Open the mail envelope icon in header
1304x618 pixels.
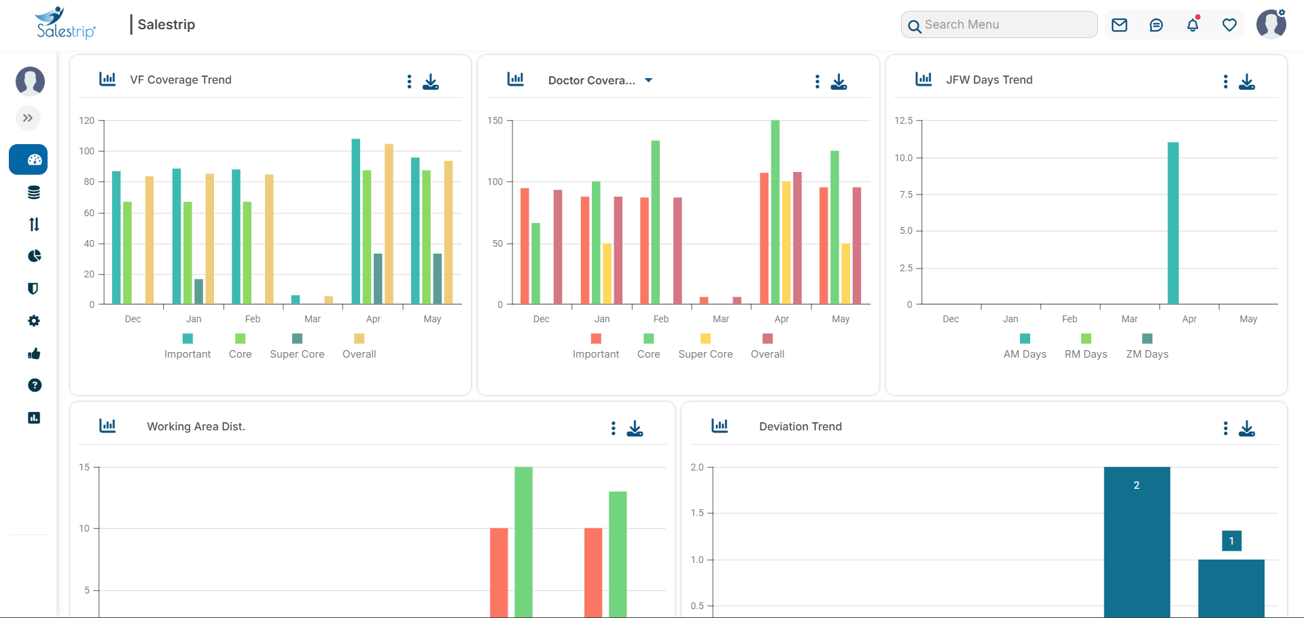[1119, 24]
